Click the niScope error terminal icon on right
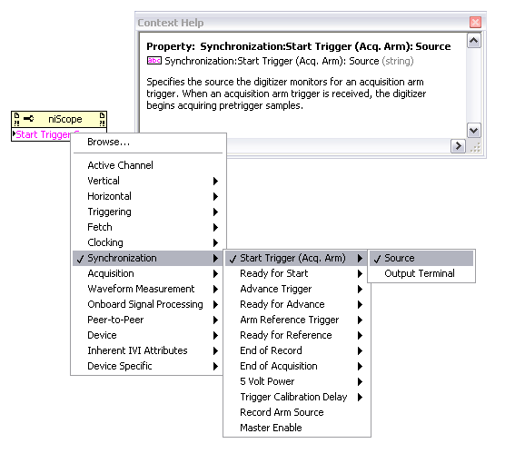This screenshot has width=515, height=473. point(102,119)
